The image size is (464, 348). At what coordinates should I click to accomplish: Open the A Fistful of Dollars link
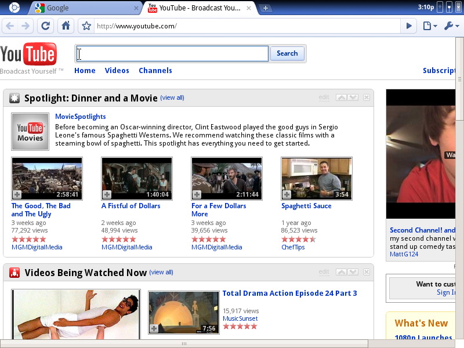pyautogui.click(x=130, y=206)
